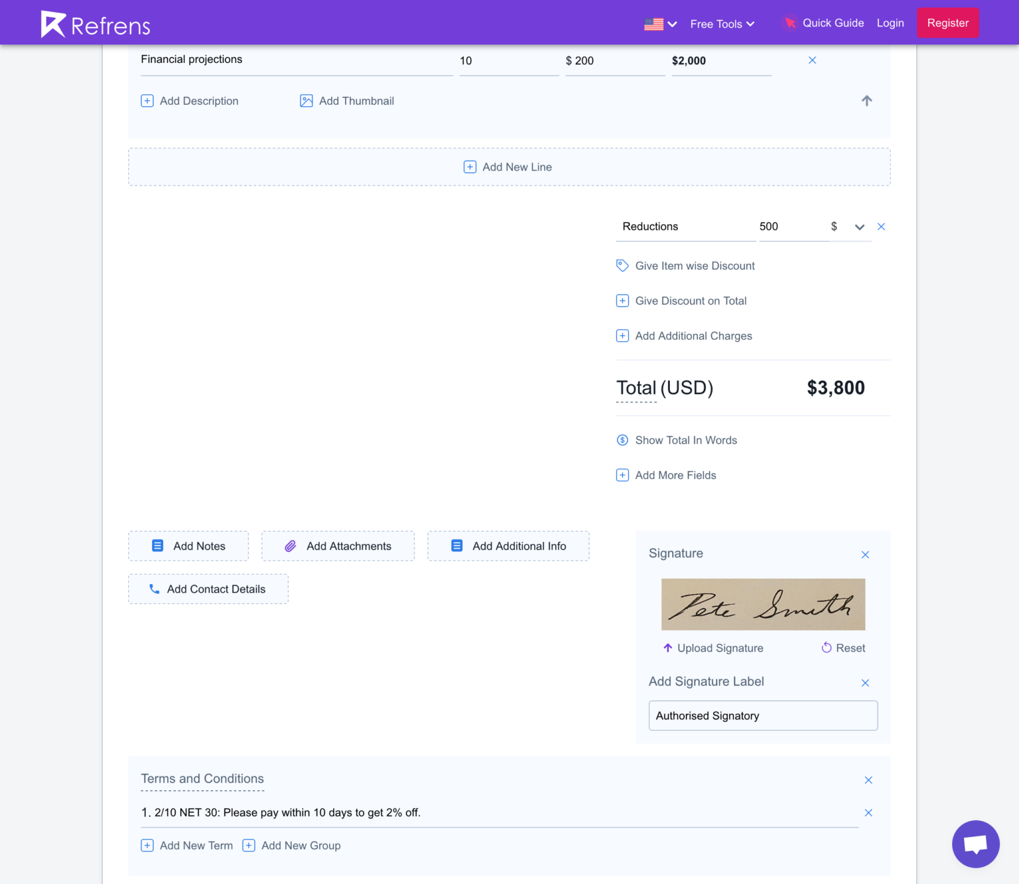The image size is (1019, 884).
Task: Click Add New Line
Action: [508, 167]
